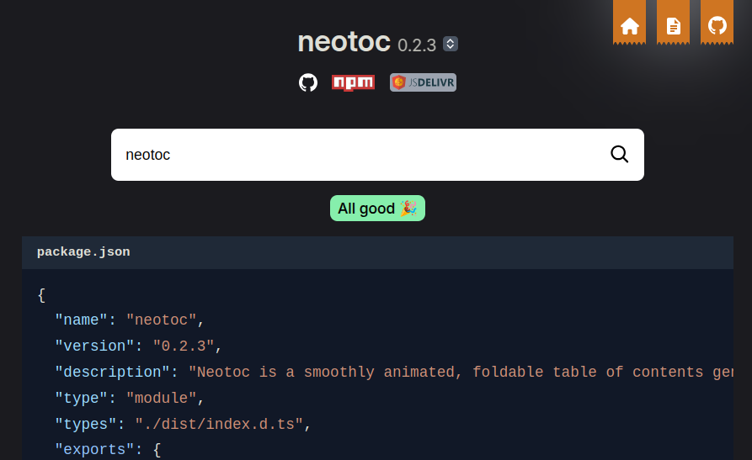
Task: Click the "description" code line
Action: pyautogui.click(x=394, y=373)
